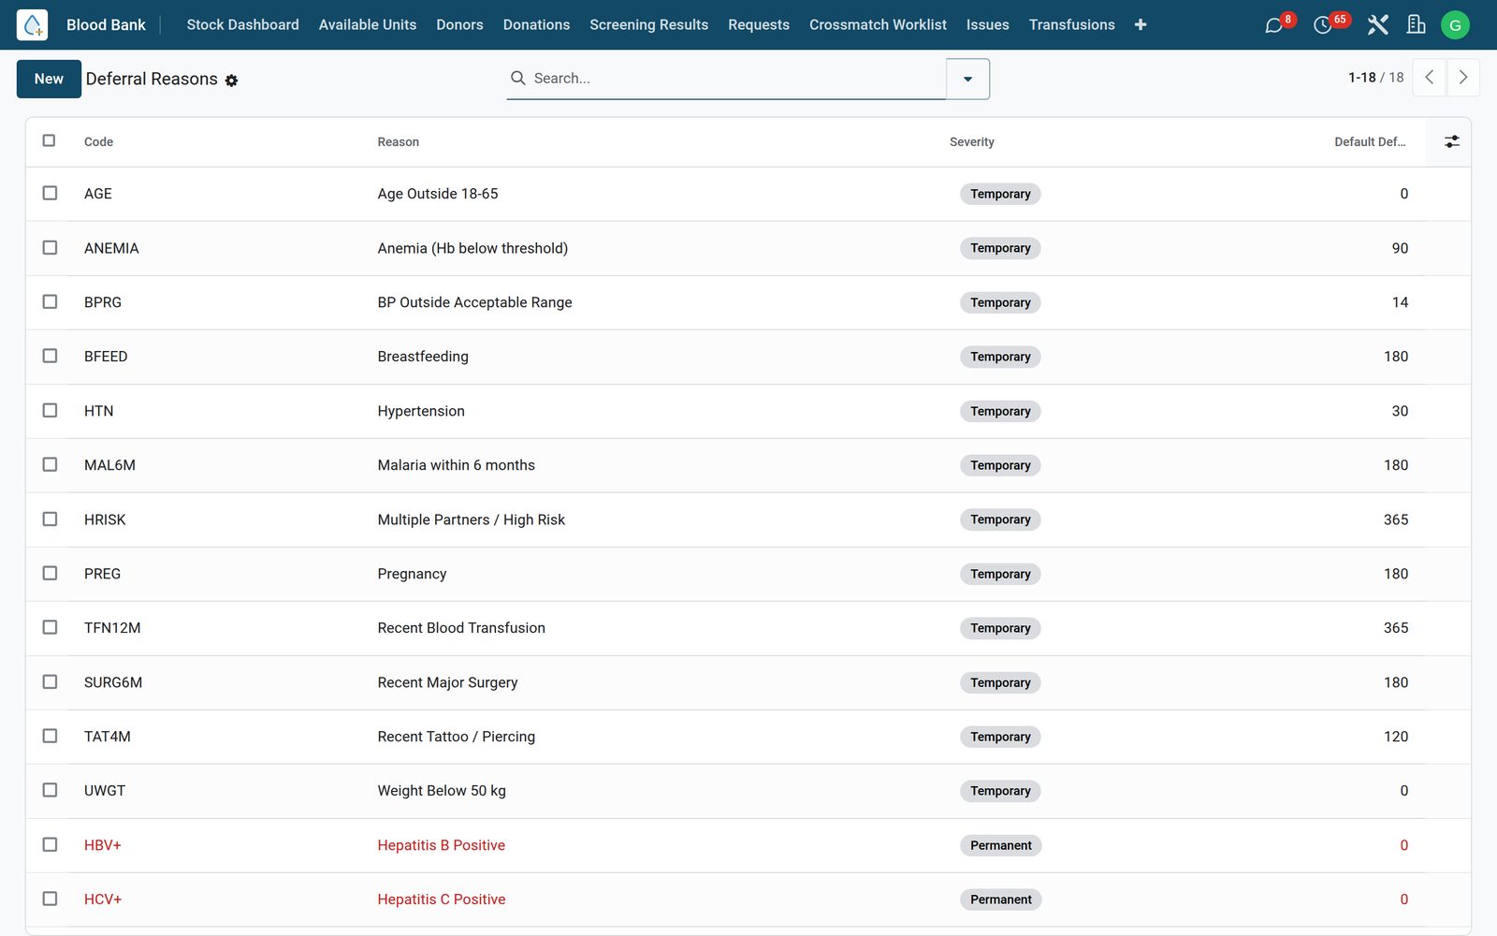The image size is (1497, 936).
Task: Open the activities clock icon
Action: point(1322,25)
